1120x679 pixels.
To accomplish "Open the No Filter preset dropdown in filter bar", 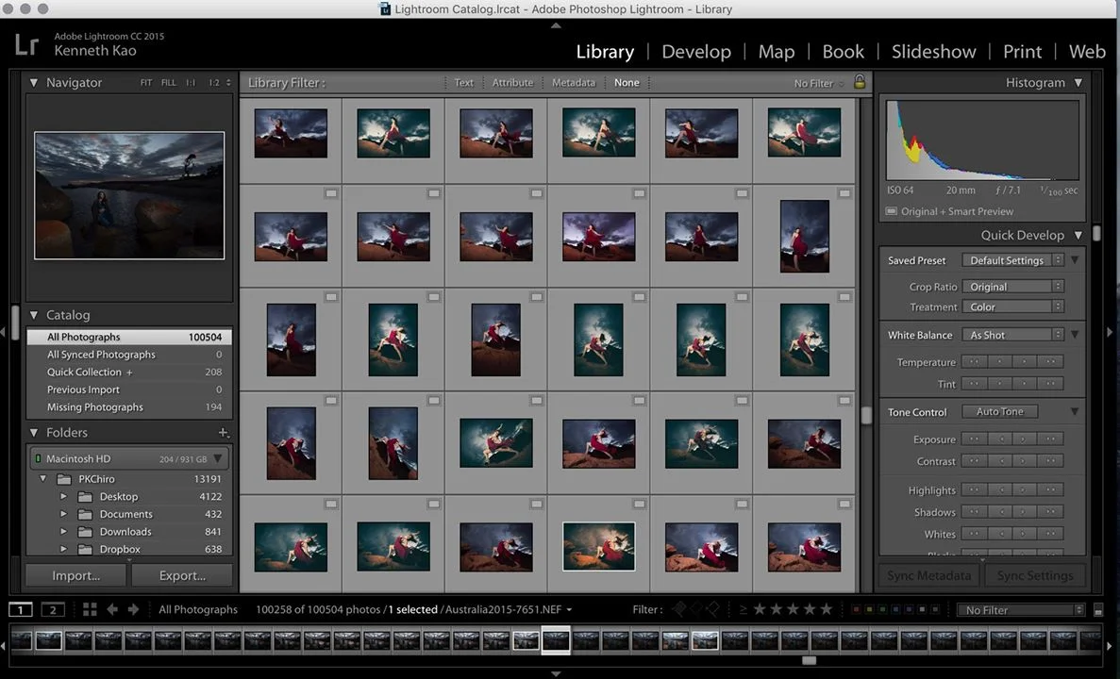I will 819,84.
